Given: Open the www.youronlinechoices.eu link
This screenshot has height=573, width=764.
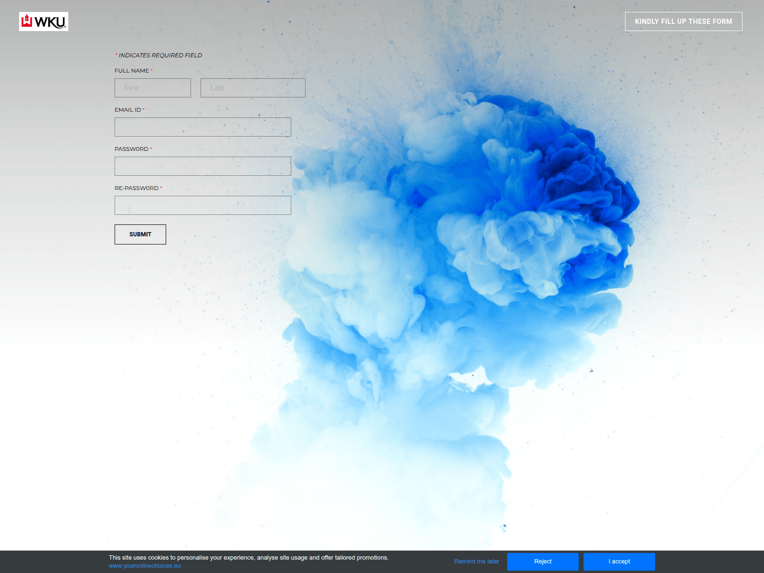Looking at the screenshot, I should [x=145, y=566].
